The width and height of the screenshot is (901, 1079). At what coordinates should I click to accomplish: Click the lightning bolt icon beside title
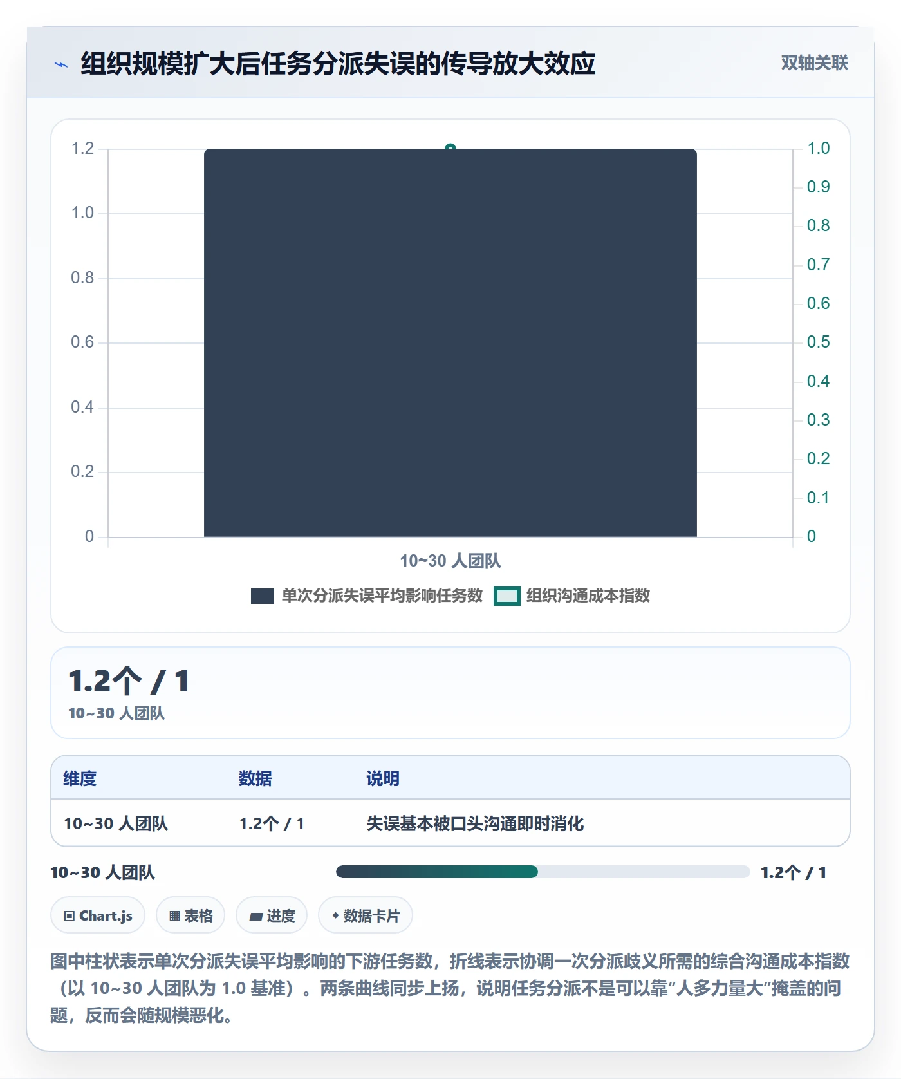[x=61, y=64]
